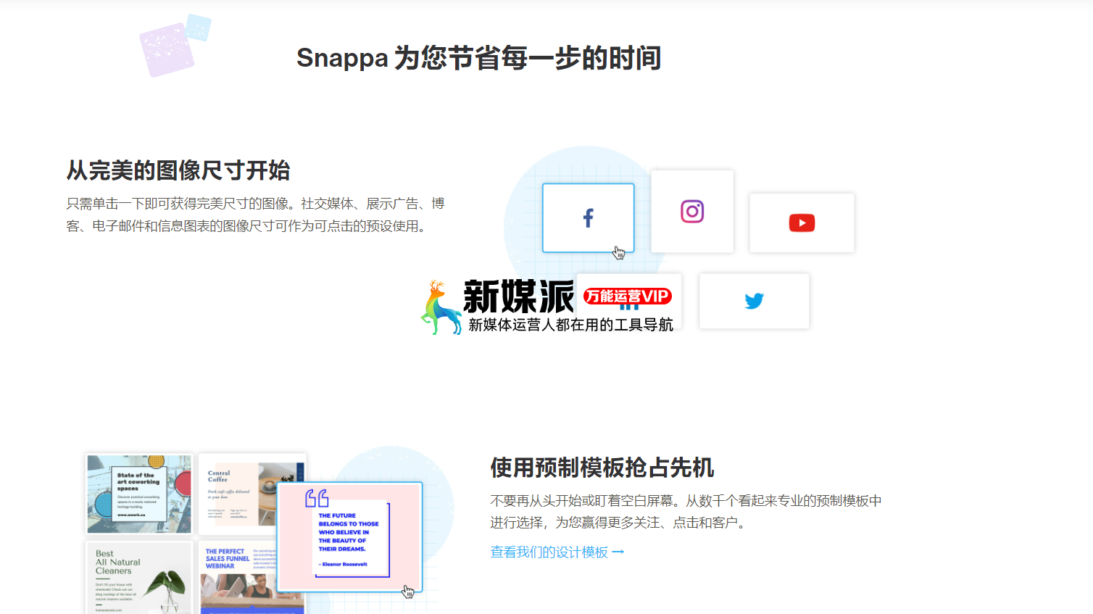
Task: Select the Instagram icon card
Action: (x=692, y=212)
